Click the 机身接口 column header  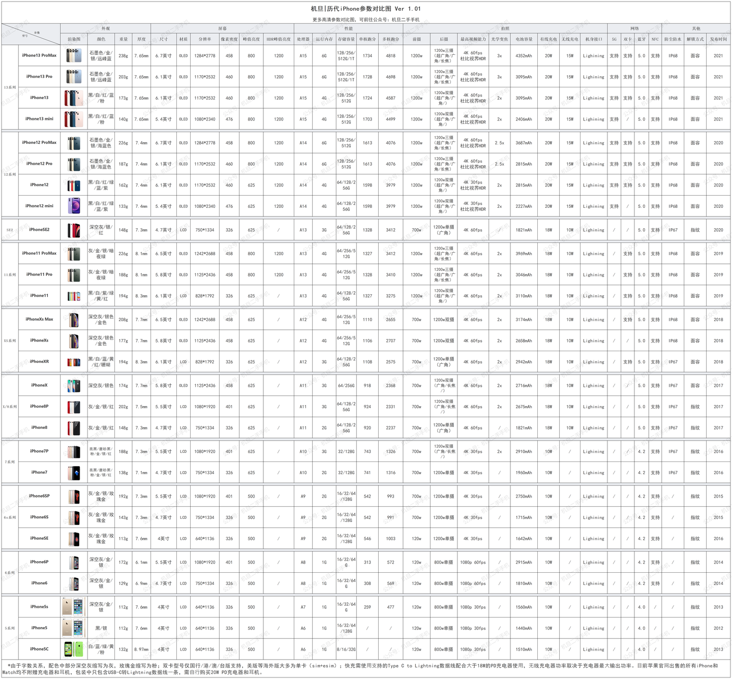tap(594, 39)
